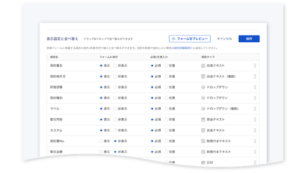The width and height of the screenshot is (308, 173).
Task: Set 契約書名 to 非表示
Action: tap(115, 66)
